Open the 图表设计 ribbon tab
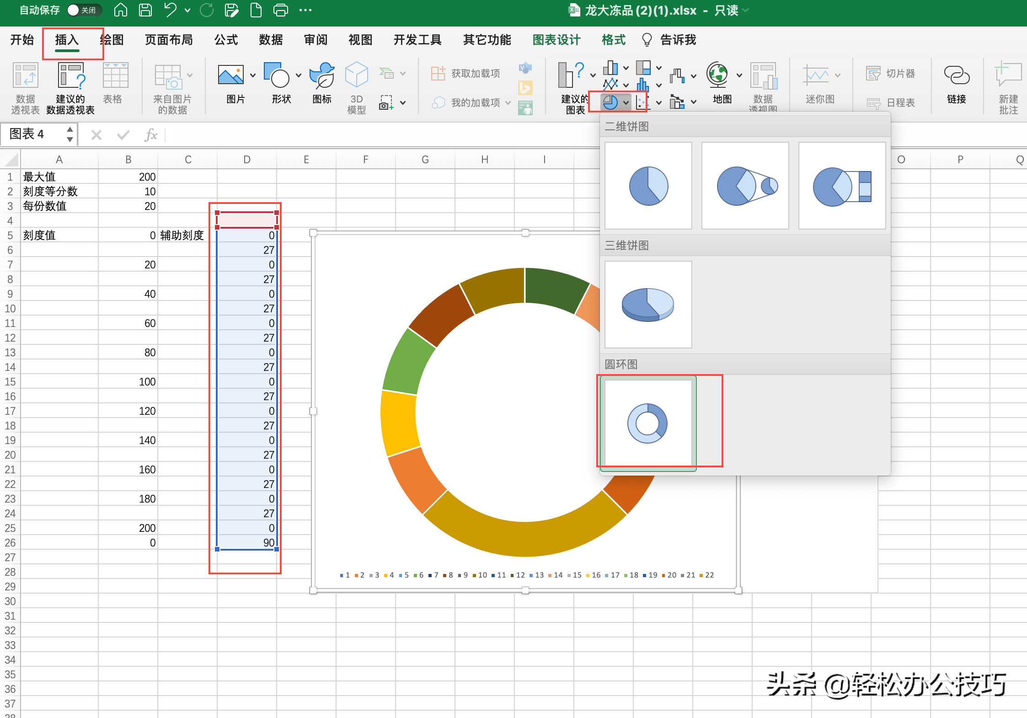 556,40
